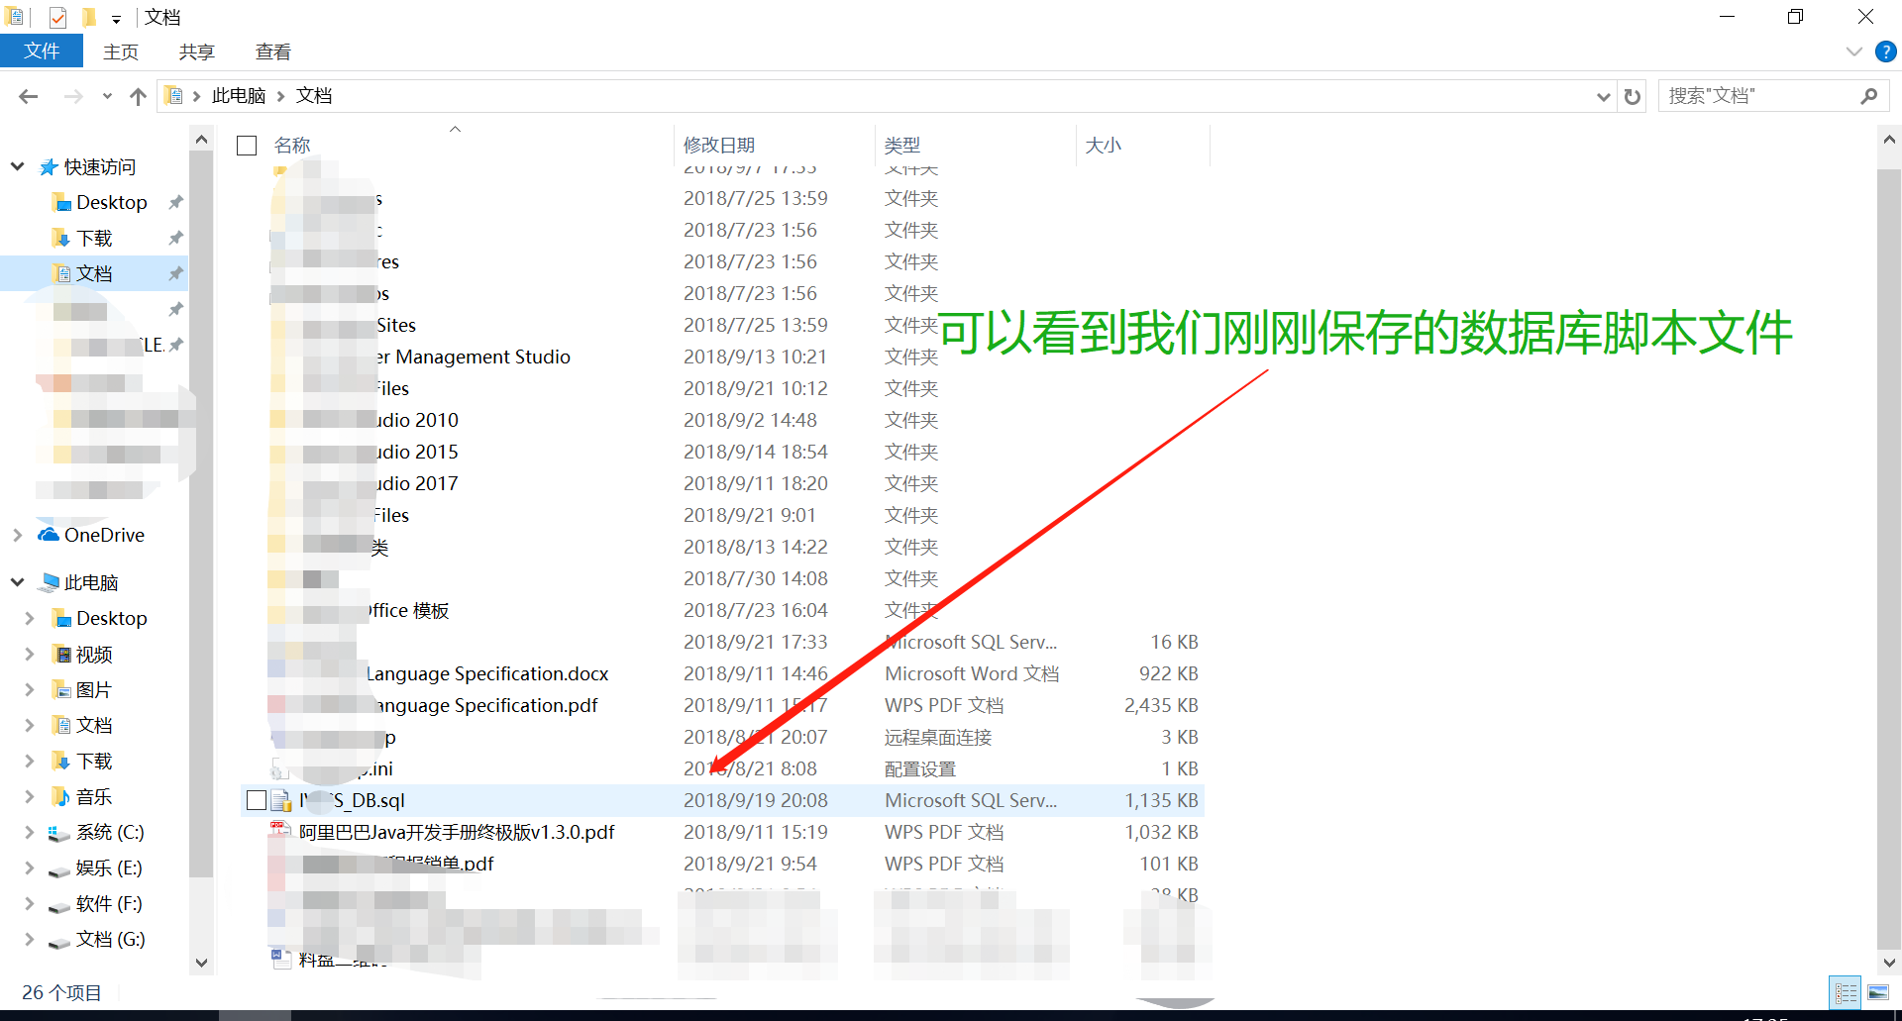
Task: Select the Management Studio folder row
Action: (x=474, y=357)
